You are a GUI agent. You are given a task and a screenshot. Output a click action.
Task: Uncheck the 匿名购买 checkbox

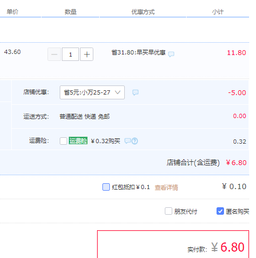[x=220, y=211]
